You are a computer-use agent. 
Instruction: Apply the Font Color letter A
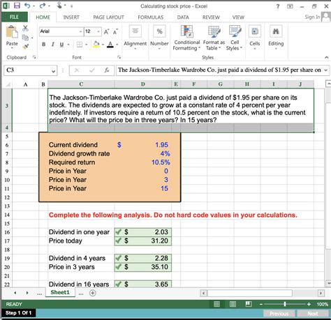[x=110, y=44]
